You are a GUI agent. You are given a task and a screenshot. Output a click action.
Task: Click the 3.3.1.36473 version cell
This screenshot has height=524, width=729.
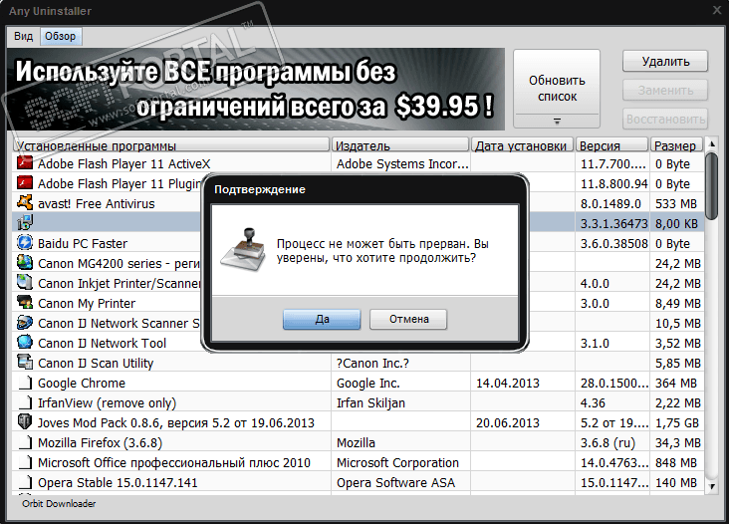pyautogui.click(x=613, y=223)
